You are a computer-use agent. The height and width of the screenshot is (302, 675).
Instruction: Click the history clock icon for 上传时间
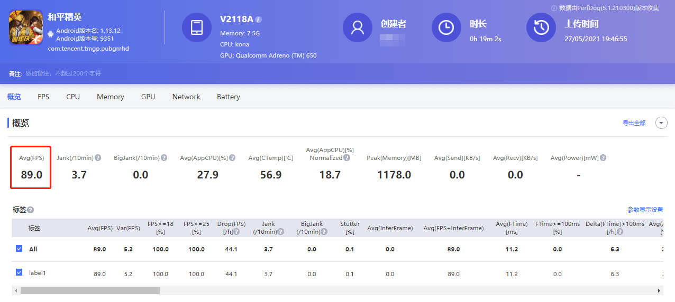tap(541, 27)
